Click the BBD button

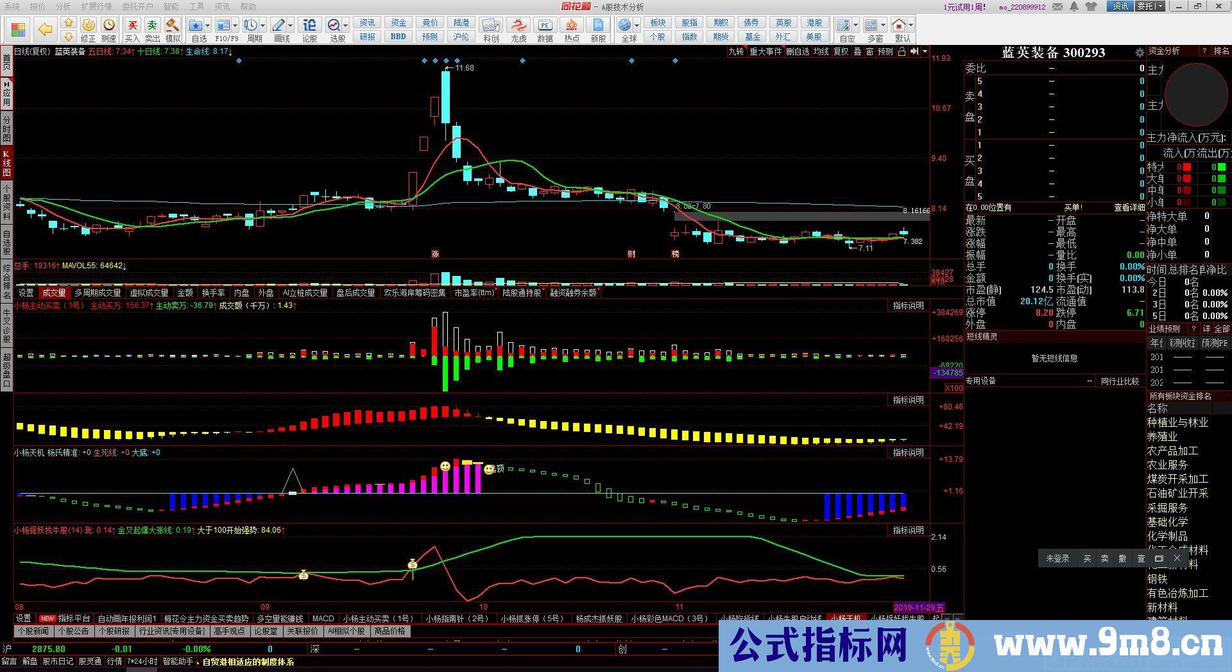pos(398,37)
